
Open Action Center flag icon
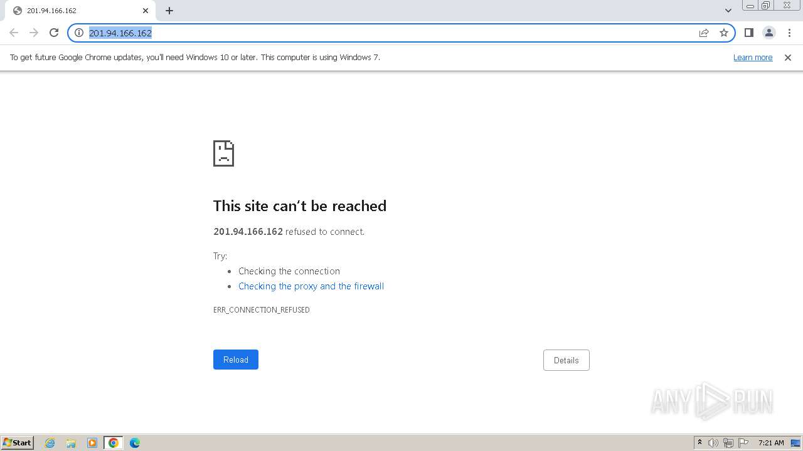click(743, 443)
